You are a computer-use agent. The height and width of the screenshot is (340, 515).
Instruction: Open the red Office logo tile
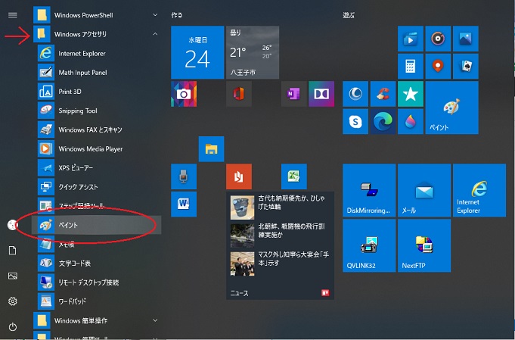click(239, 94)
